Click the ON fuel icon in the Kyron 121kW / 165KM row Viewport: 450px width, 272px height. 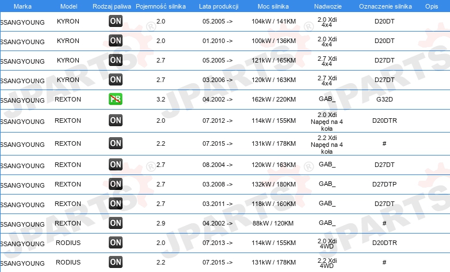tap(116, 60)
